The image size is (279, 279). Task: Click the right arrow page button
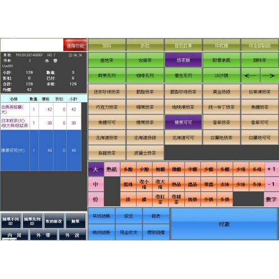270,75
